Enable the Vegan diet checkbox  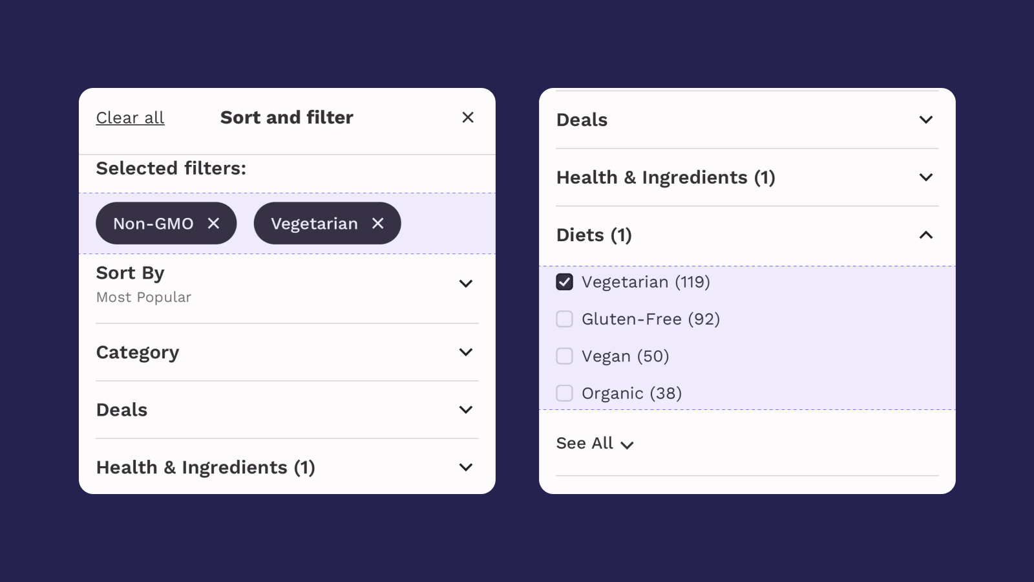click(564, 356)
